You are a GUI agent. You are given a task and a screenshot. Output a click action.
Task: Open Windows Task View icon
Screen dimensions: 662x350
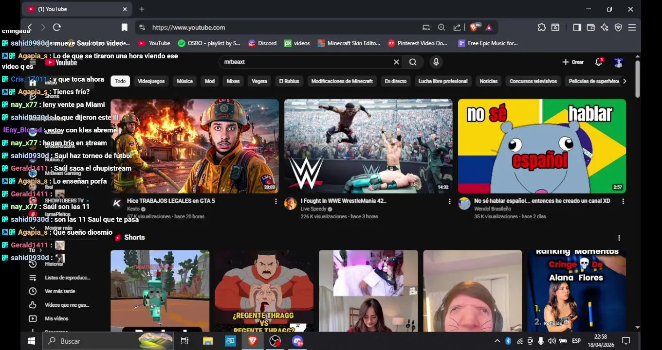click(184, 341)
